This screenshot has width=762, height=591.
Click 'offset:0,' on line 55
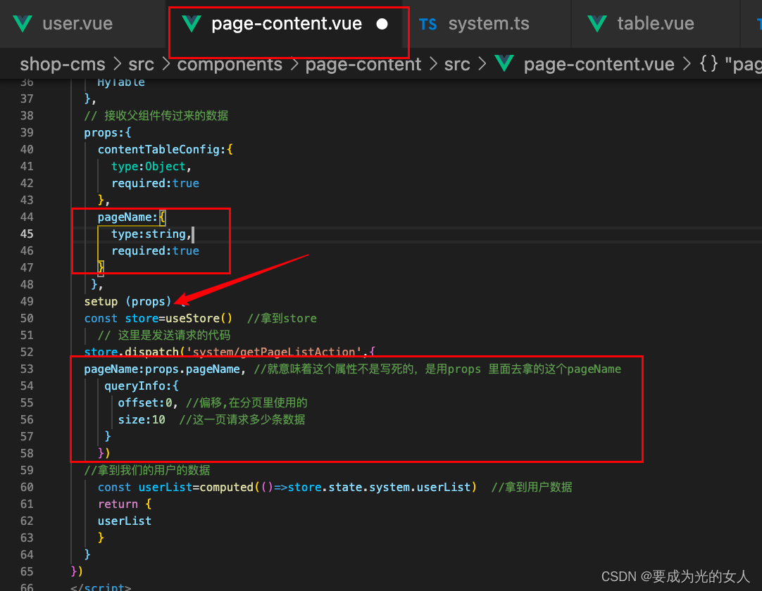[x=148, y=403]
